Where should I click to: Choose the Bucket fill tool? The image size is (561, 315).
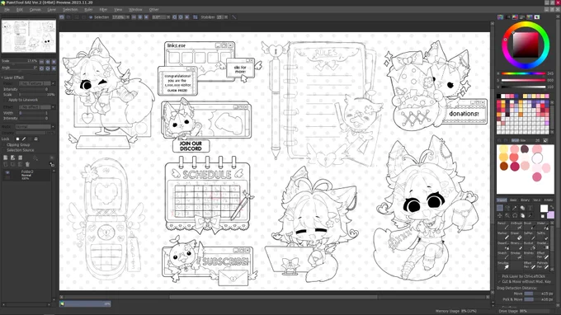point(529,246)
